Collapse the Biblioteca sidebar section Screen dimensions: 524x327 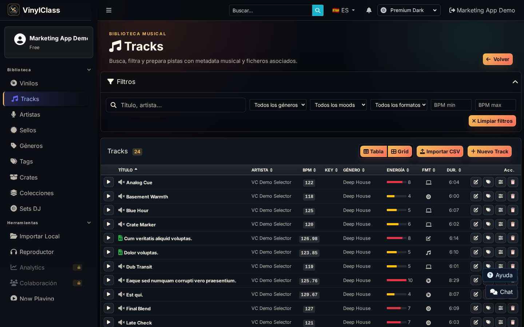(89, 70)
